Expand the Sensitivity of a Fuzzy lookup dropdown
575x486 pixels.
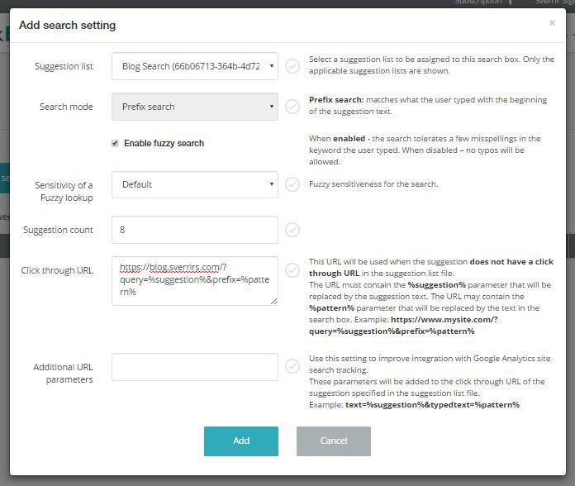(195, 184)
